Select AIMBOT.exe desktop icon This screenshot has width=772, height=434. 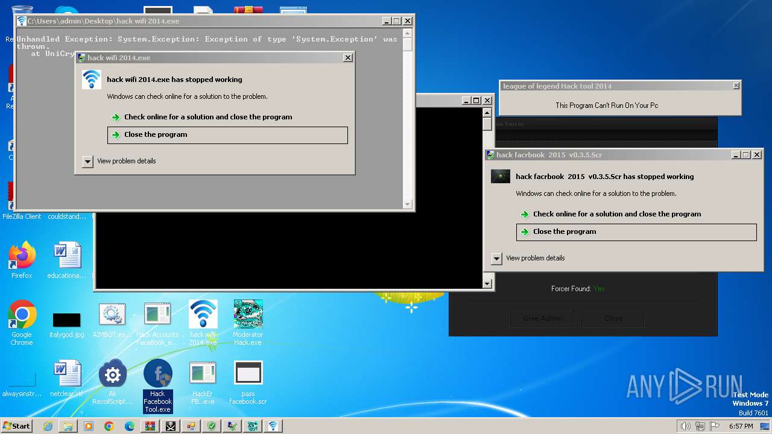pyautogui.click(x=112, y=320)
